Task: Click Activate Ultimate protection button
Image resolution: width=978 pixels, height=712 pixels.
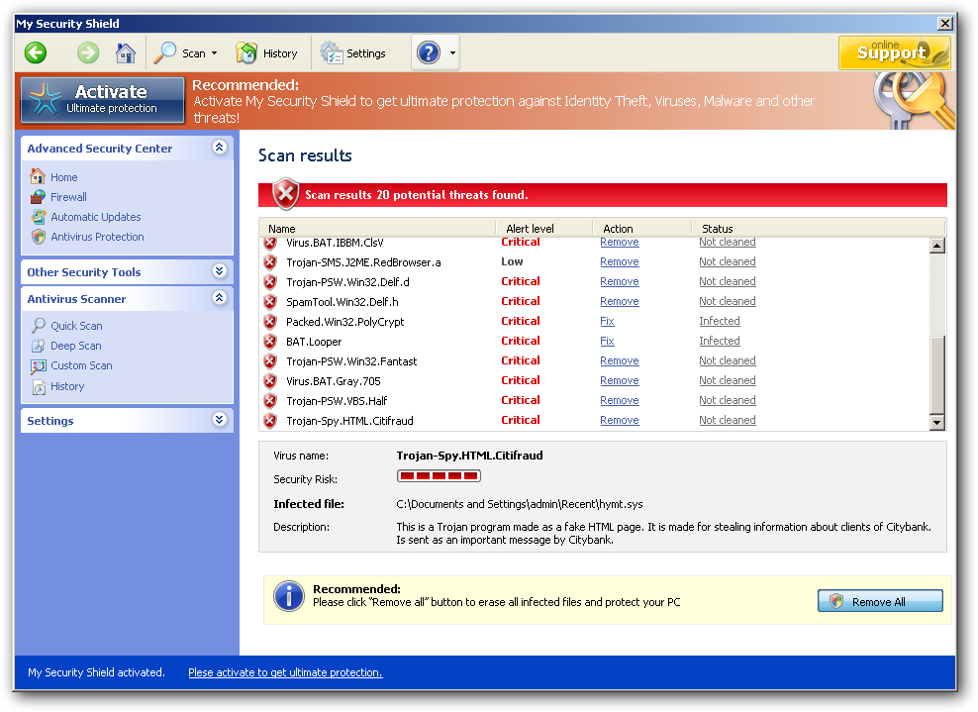Action: 103,100
